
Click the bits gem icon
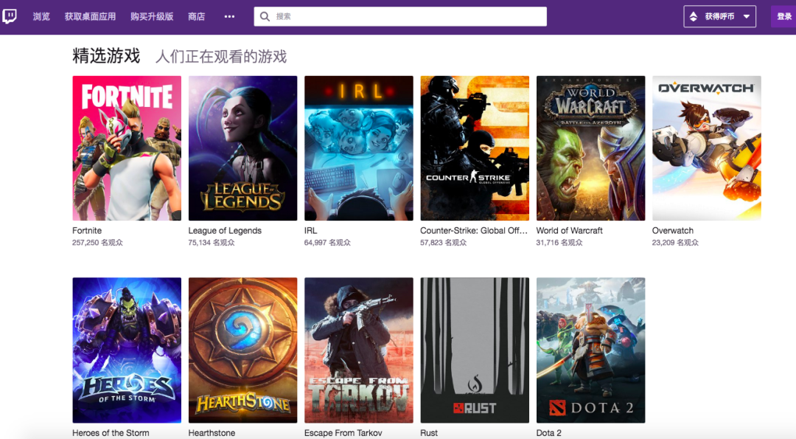tap(694, 16)
